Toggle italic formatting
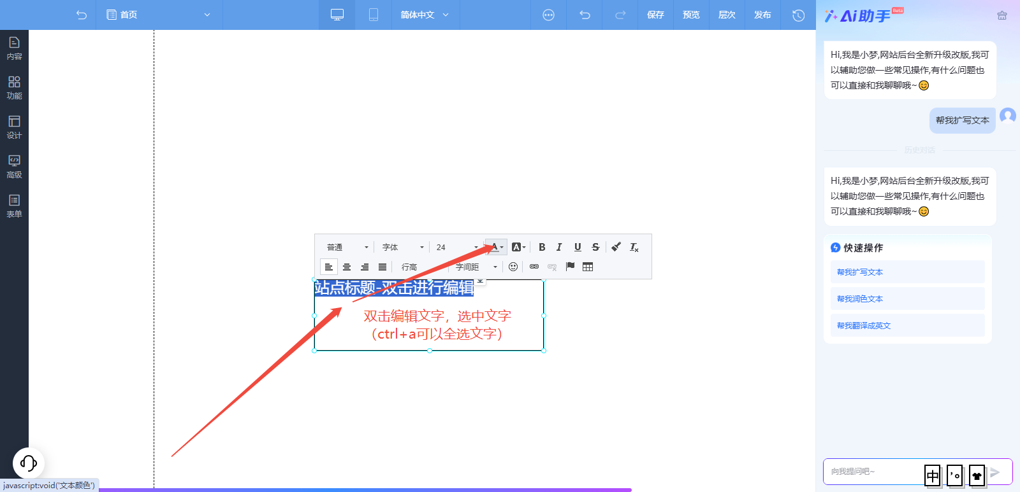Viewport: 1020px width, 492px height. point(559,247)
